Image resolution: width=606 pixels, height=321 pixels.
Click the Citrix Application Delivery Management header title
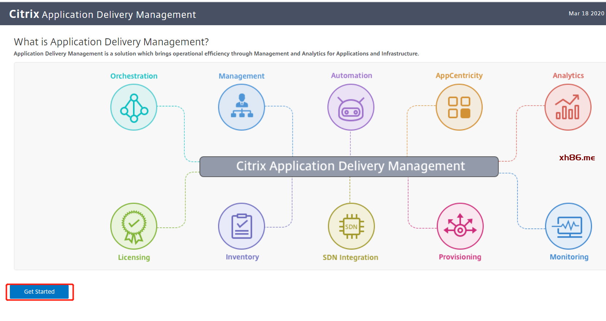[103, 14]
